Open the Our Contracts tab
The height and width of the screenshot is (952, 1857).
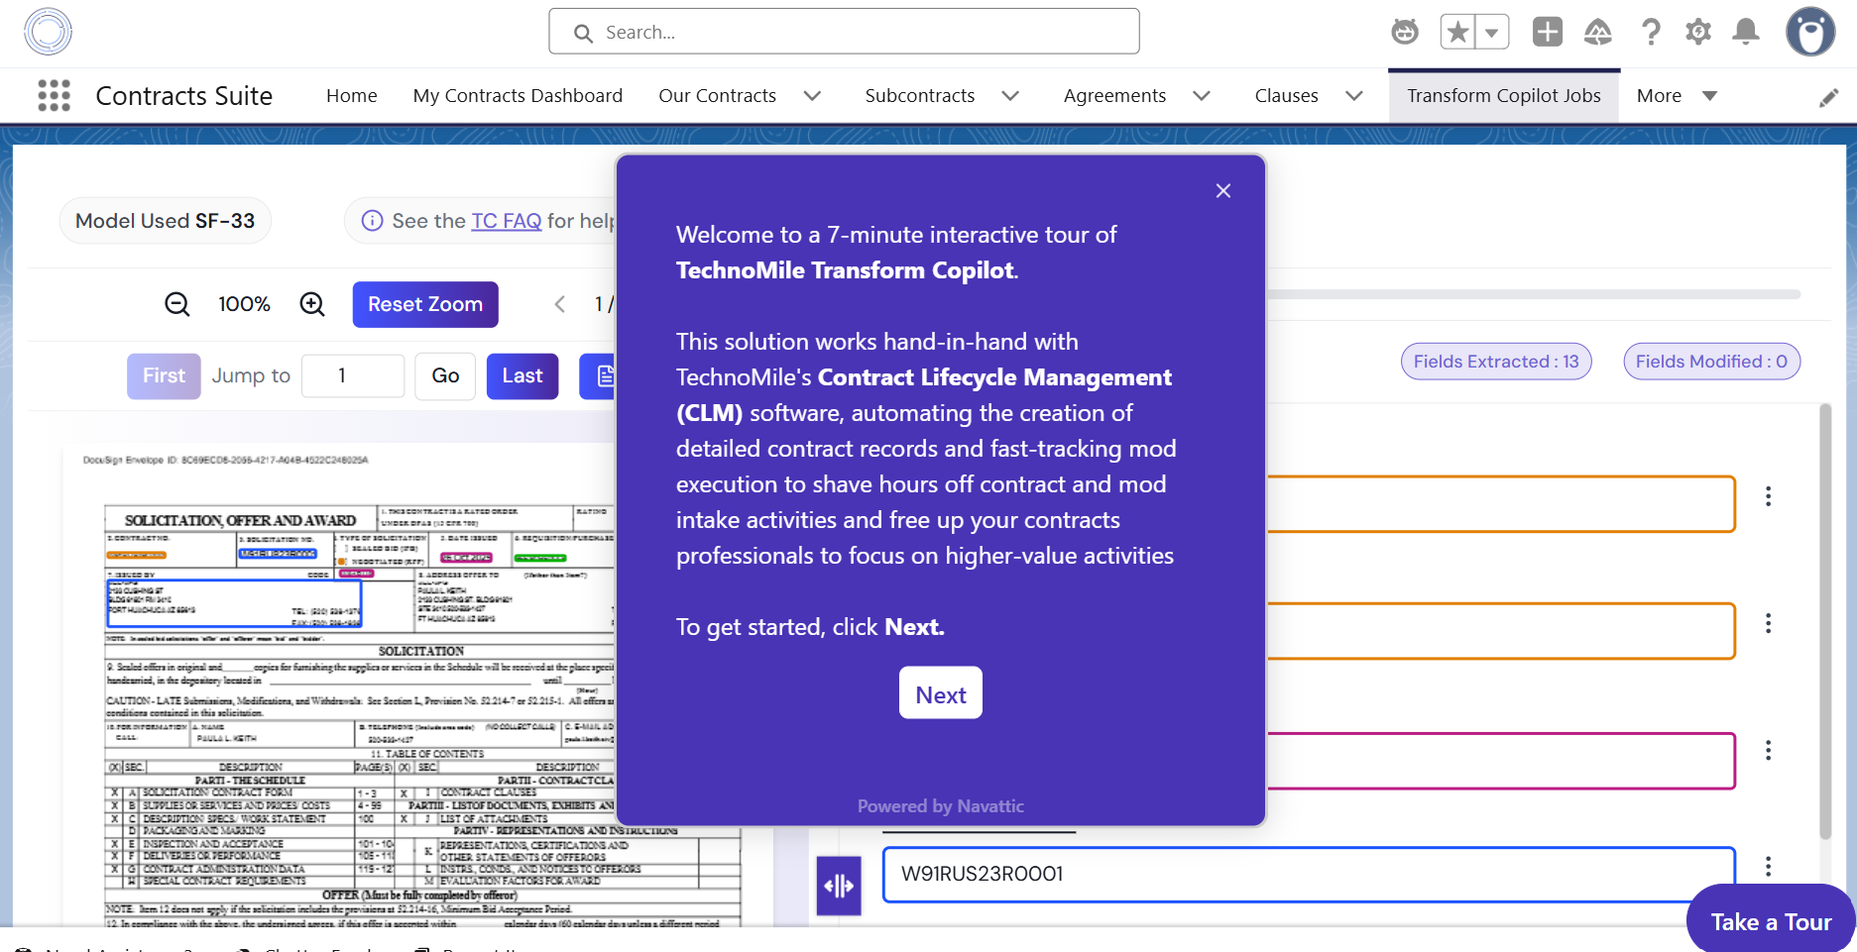tap(718, 96)
